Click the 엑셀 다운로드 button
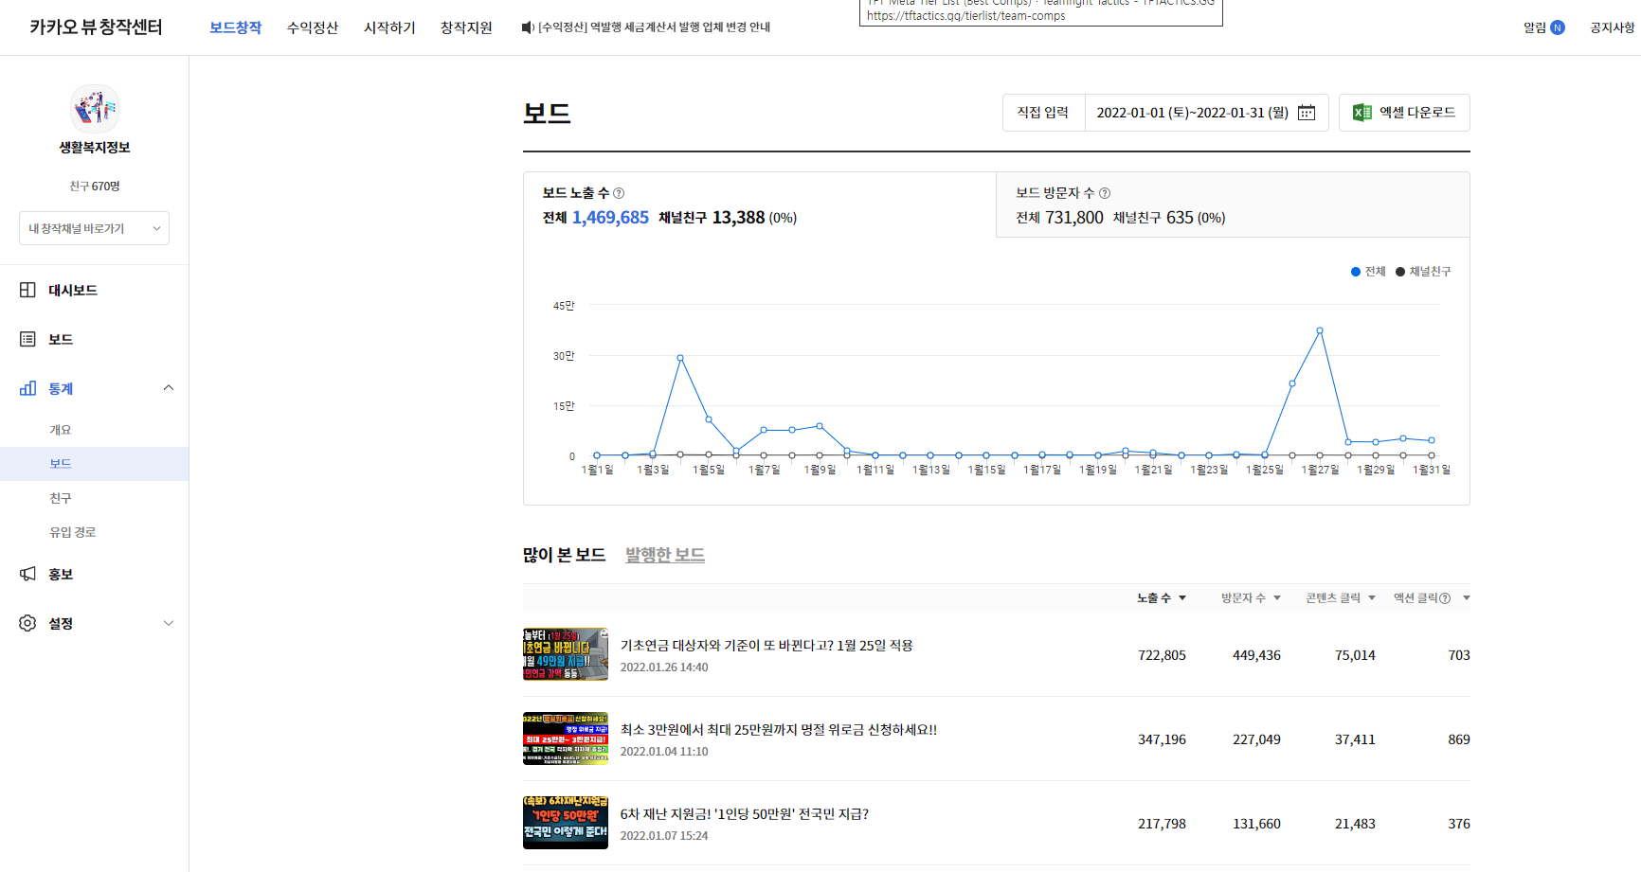This screenshot has height=872, width=1641. pyautogui.click(x=1404, y=113)
